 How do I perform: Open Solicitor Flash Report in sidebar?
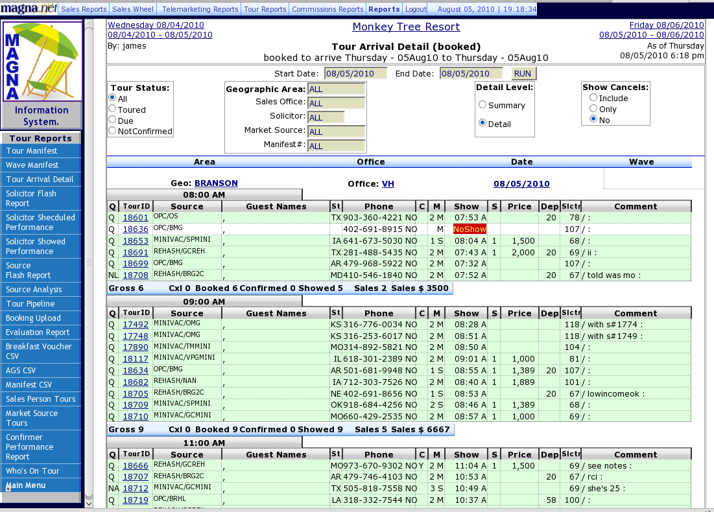click(41, 198)
